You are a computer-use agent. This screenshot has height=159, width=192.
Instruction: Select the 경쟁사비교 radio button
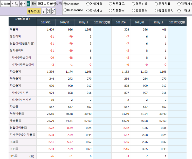click(x=179, y=4)
